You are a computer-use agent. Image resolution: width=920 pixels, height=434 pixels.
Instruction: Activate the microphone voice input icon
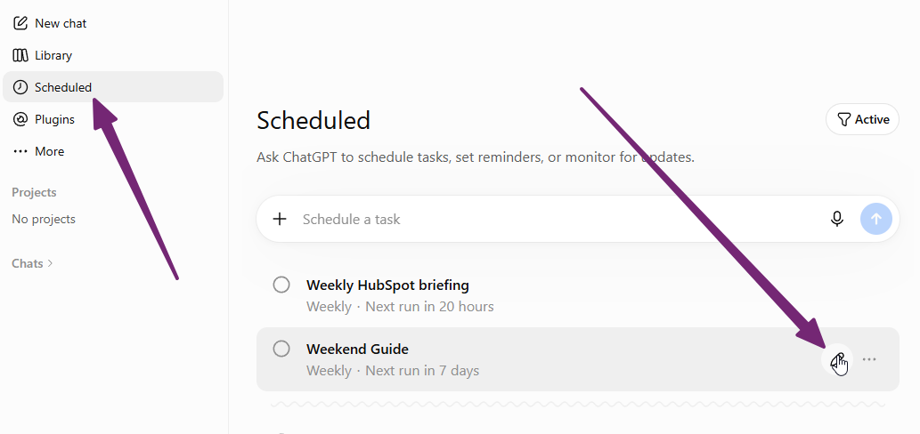click(837, 219)
